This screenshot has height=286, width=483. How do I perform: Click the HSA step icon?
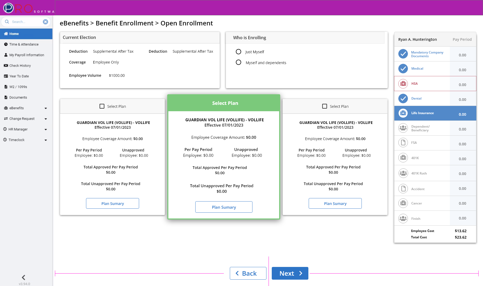tap(403, 84)
